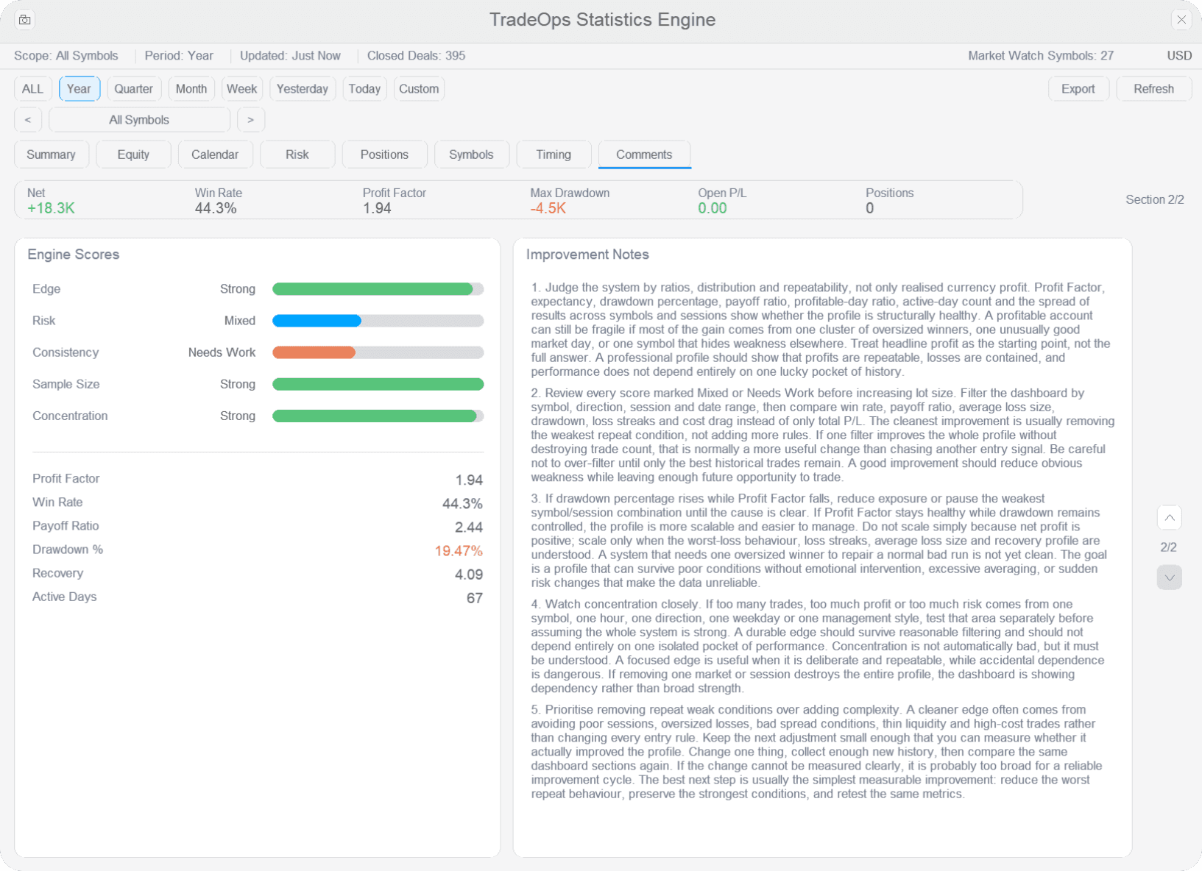Click the Consistency score orange bar
The image size is (1202, 871).
coord(314,352)
